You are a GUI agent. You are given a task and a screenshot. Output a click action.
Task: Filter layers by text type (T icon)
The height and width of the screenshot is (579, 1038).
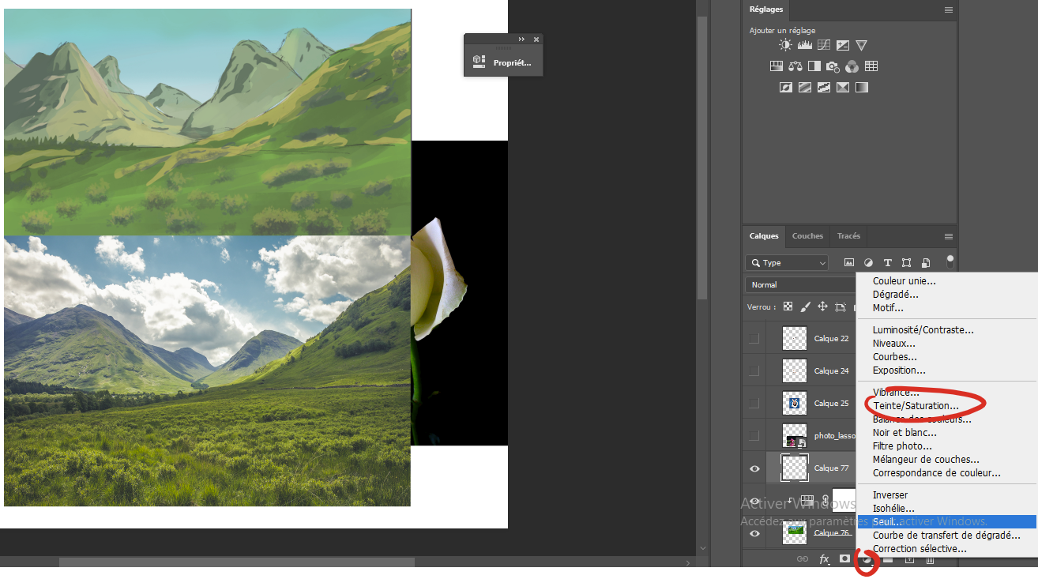coord(887,262)
